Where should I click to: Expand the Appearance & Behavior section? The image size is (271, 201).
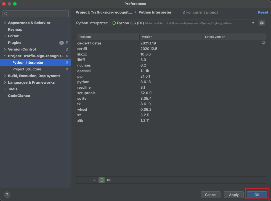pyautogui.click(x=5, y=23)
